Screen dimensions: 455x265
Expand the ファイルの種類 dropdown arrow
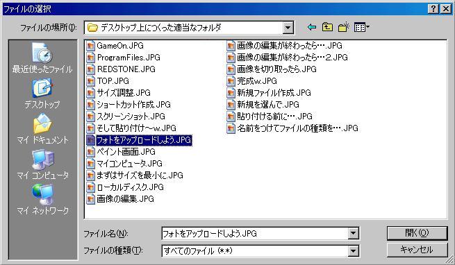pos(353,251)
